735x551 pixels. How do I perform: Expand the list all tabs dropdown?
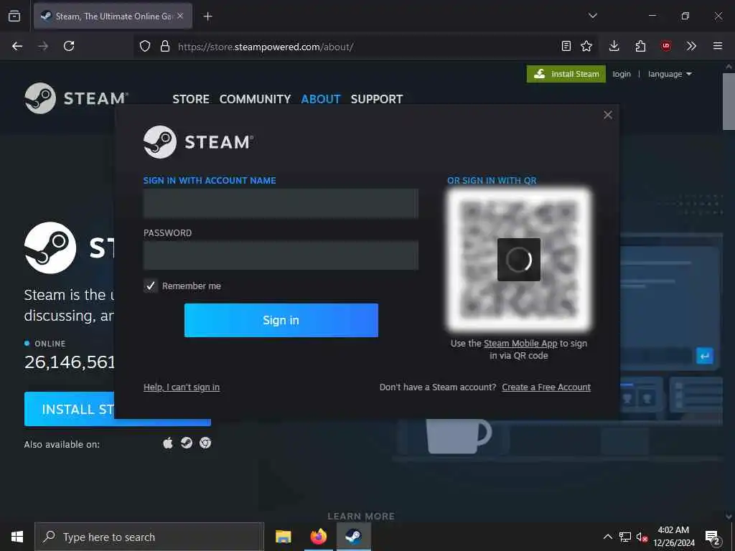point(593,16)
